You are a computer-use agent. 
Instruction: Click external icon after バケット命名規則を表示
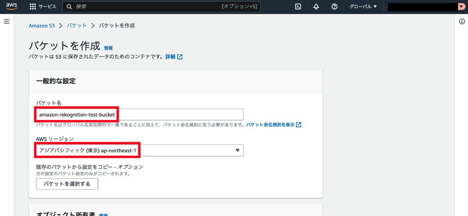point(298,125)
